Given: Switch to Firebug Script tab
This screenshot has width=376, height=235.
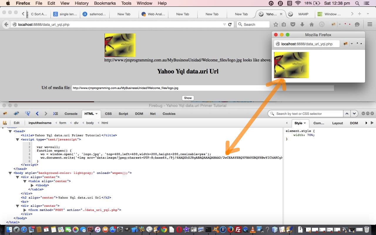Looking at the screenshot, I should pyautogui.click(x=123, y=114).
